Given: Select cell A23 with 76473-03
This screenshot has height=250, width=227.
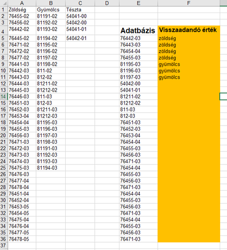Looking at the screenshot, I should click(x=22, y=155).
